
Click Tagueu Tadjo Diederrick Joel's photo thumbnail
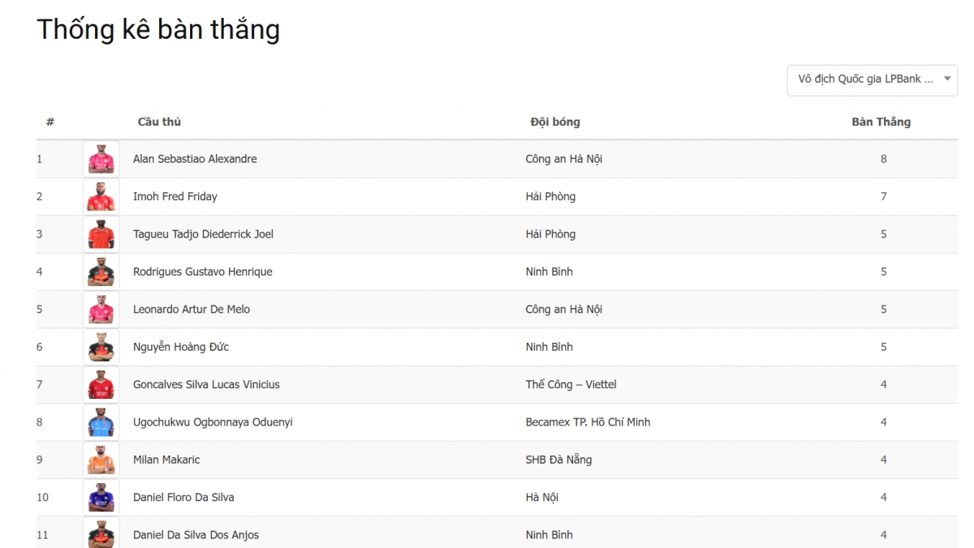[101, 234]
